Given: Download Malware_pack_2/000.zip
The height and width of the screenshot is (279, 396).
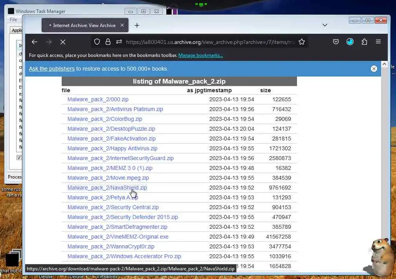Looking at the screenshot, I should (98, 99).
